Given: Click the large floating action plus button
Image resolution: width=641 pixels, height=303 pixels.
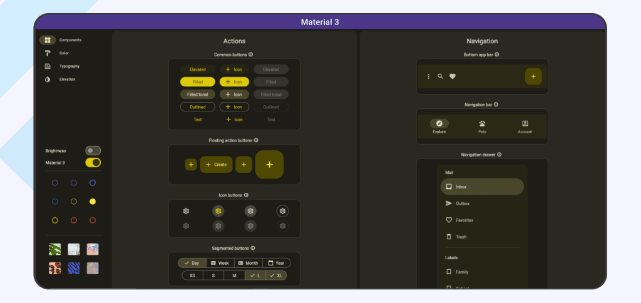Looking at the screenshot, I should point(269,165).
